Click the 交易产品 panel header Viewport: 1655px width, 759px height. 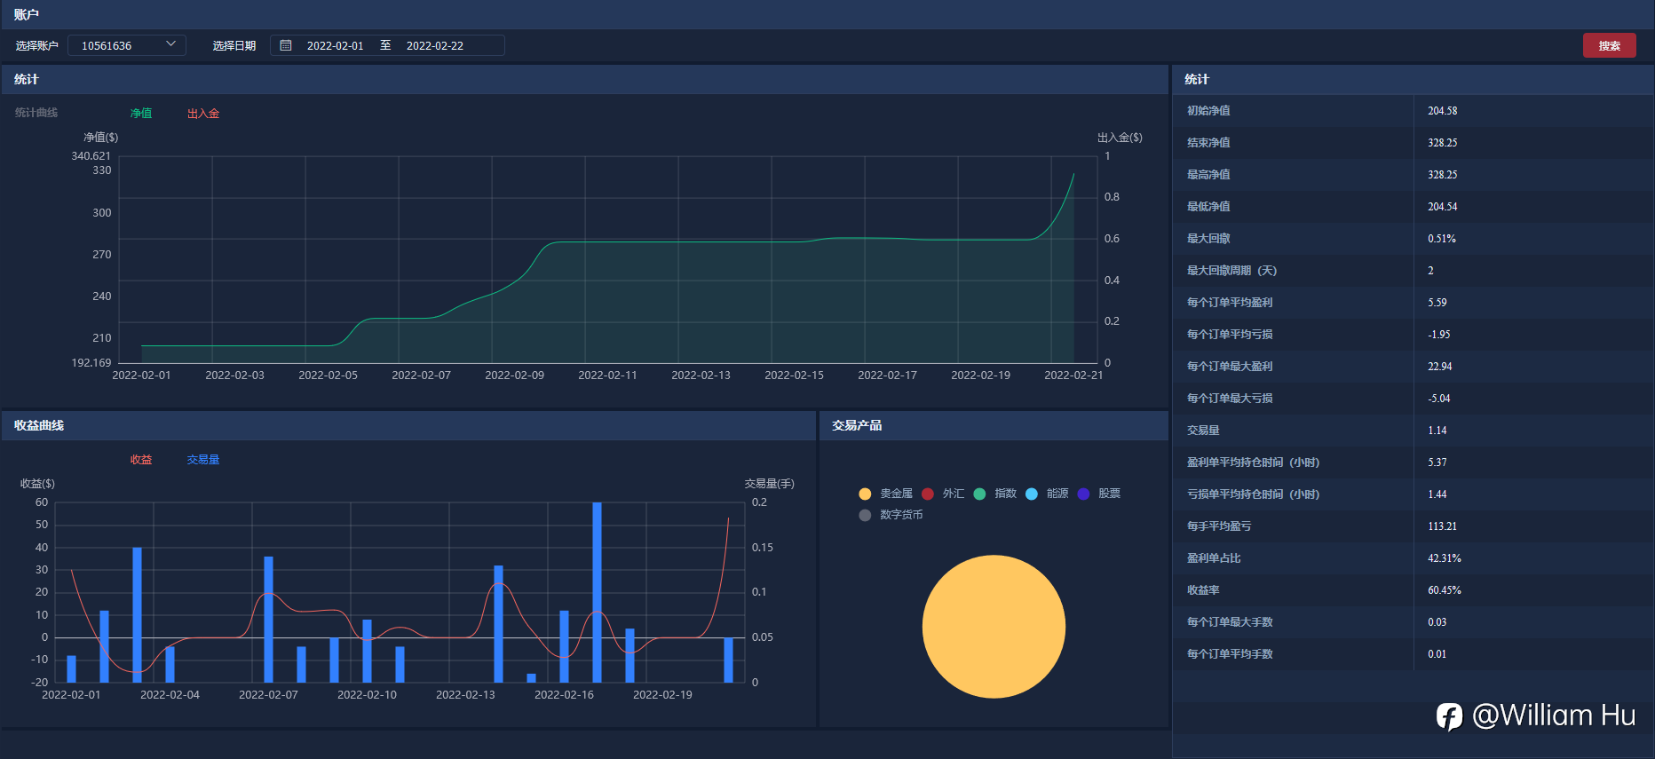[857, 425]
